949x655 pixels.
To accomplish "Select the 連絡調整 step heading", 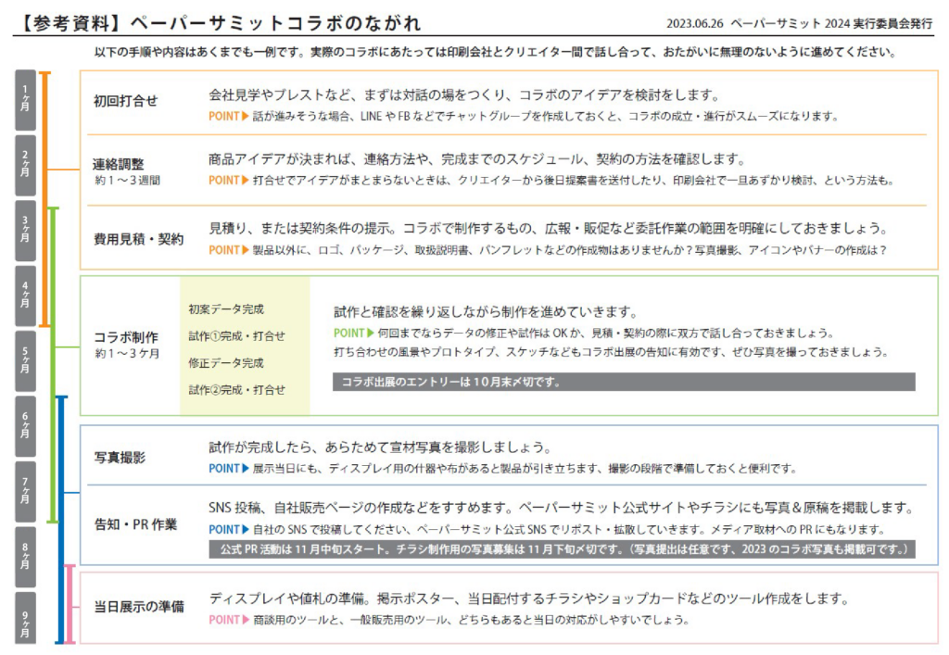I will point(119,164).
